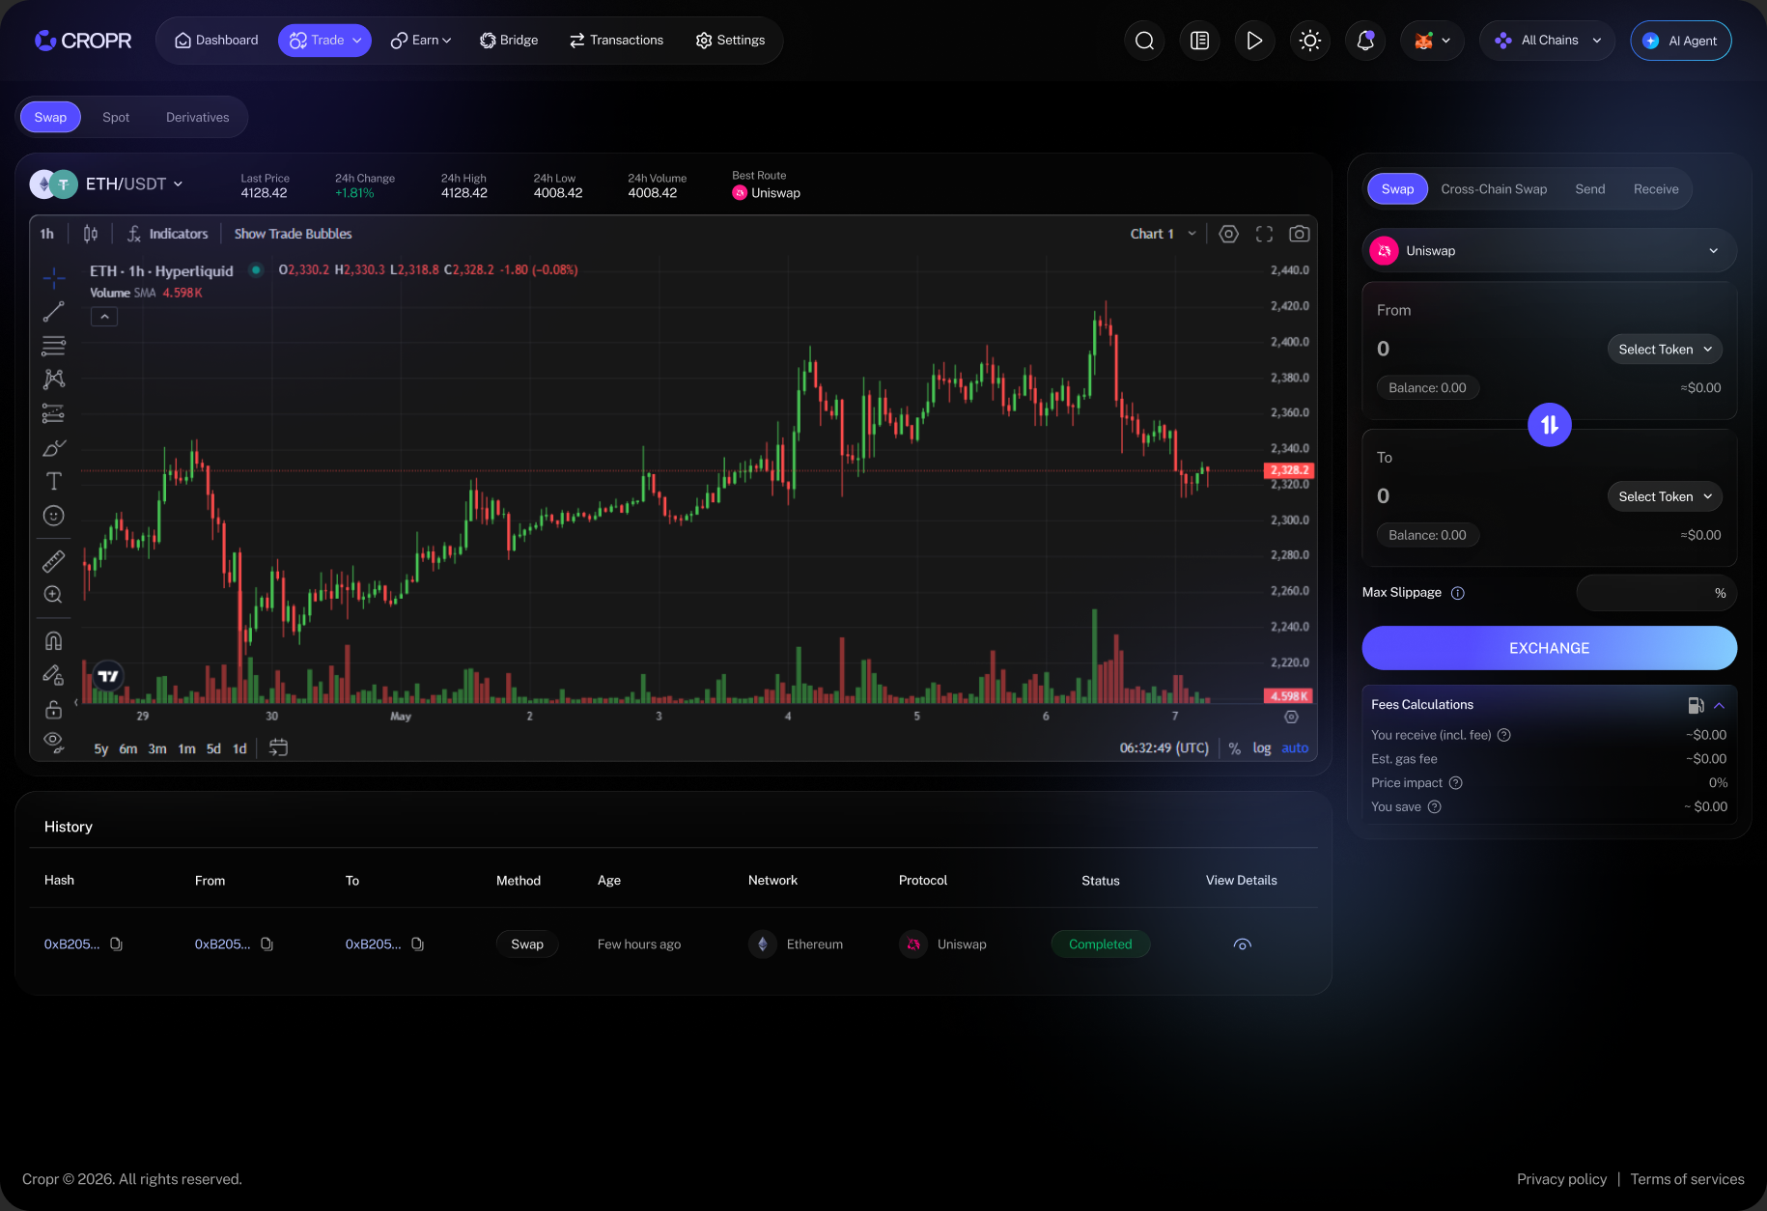Navigate to Bridge
Viewport: 1767px width, 1211px height.
(509, 41)
